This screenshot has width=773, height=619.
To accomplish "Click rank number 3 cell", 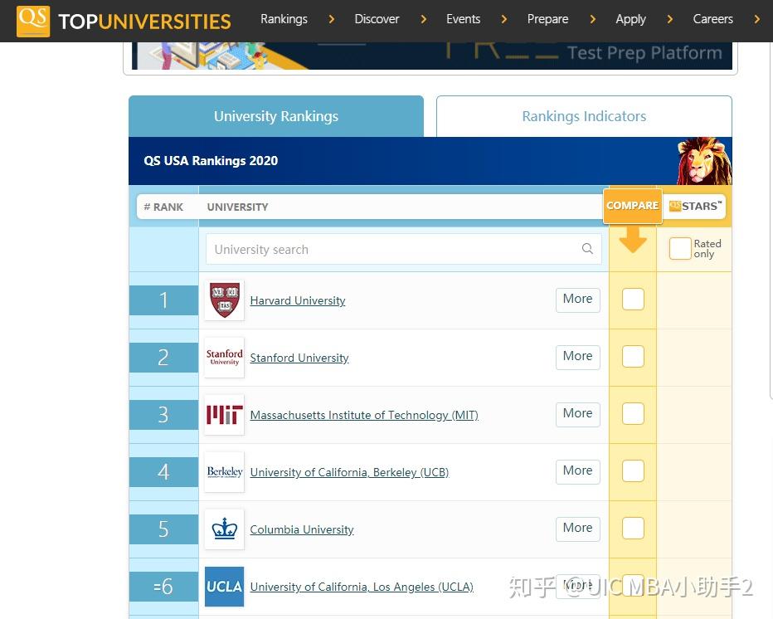I will [163, 414].
